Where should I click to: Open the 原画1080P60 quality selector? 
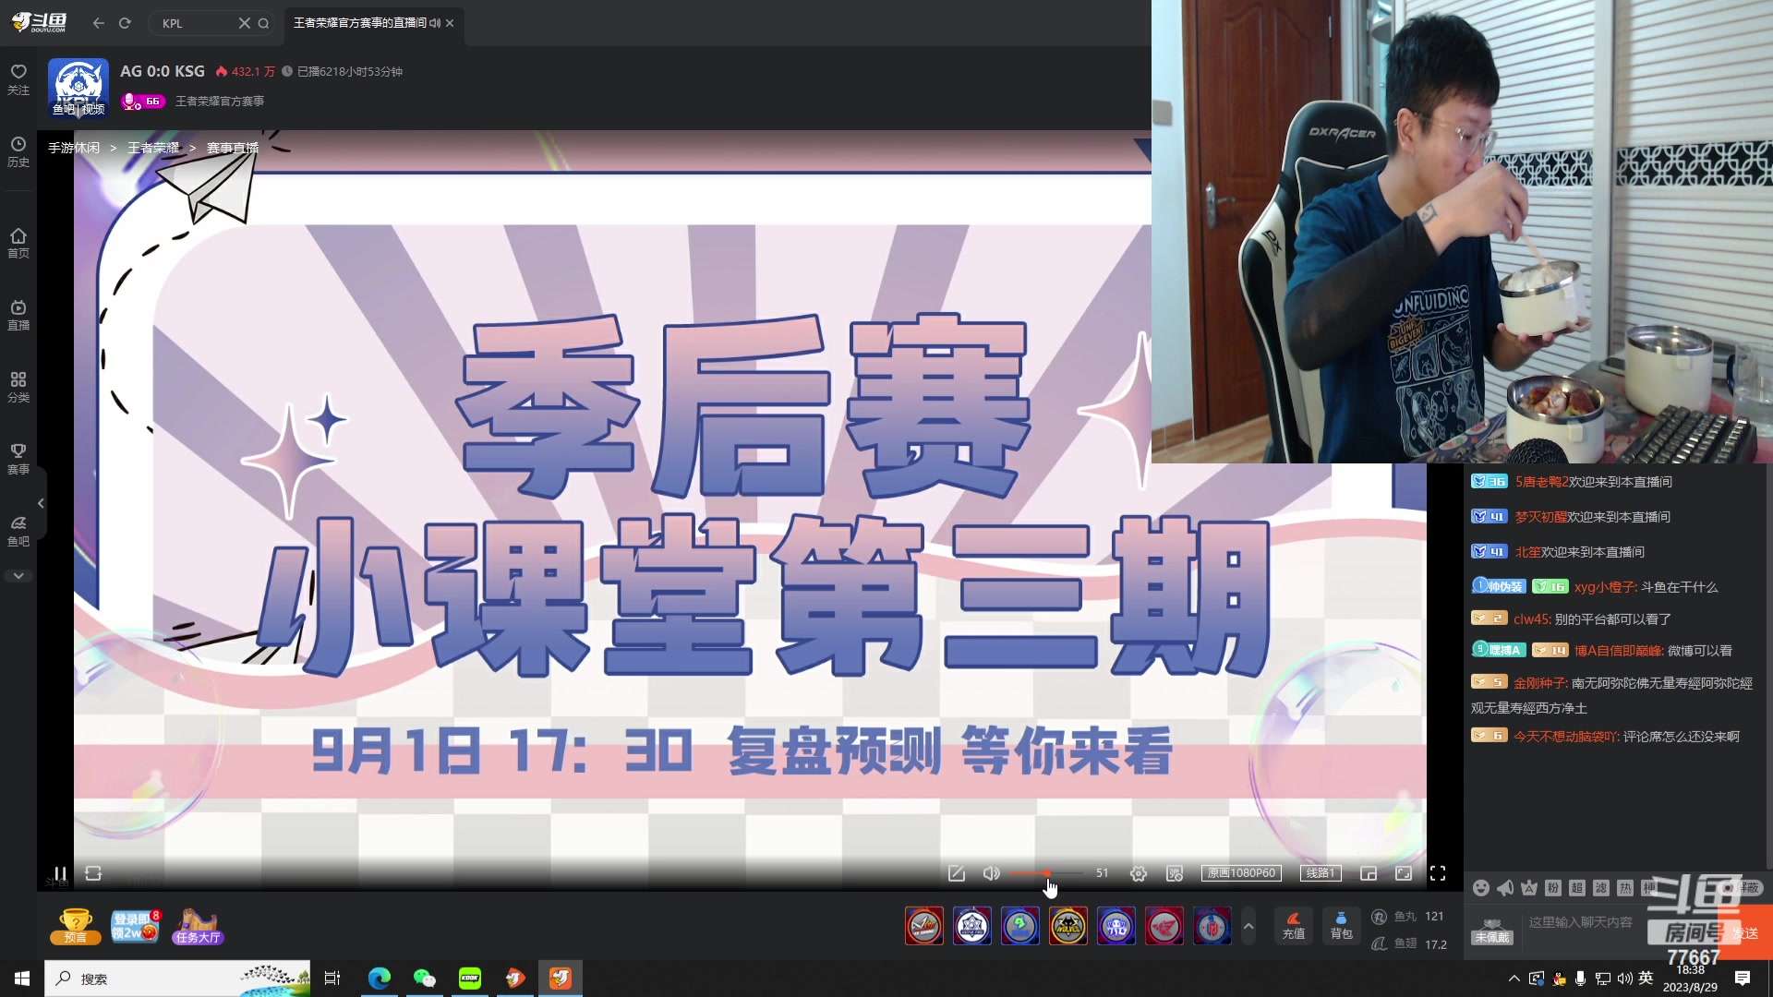click(1241, 873)
